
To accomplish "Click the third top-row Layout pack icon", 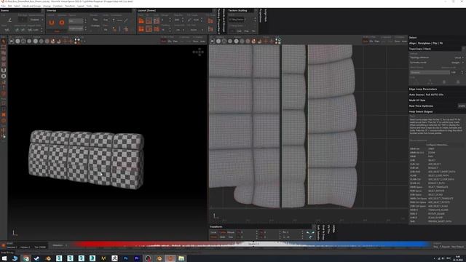I will click(x=157, y=21).
